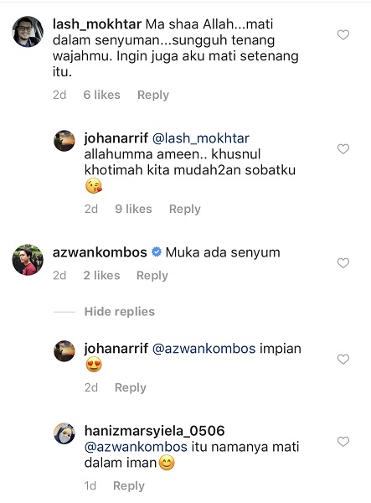Reply to azwankombos' Muka ada senyum comment
The height and width of the screenshot is (503, 371).
point(152,276)
